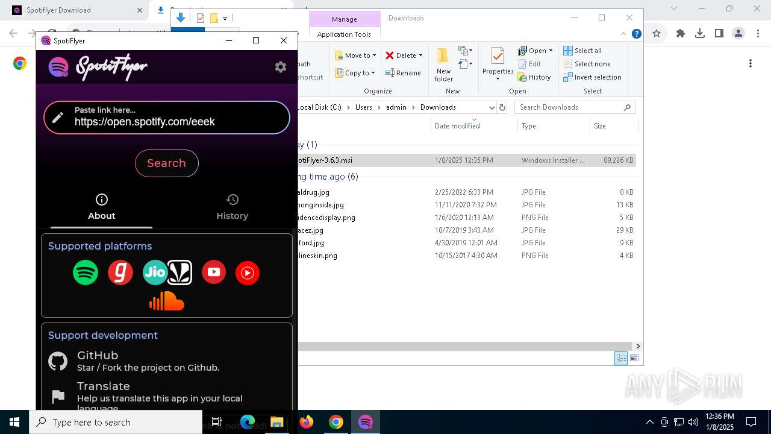Switch Explorer to large icons view

[x=634, y=359]
